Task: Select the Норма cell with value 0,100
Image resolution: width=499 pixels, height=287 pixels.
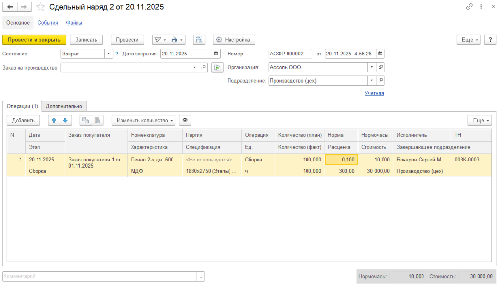Action: pos(341,160)
